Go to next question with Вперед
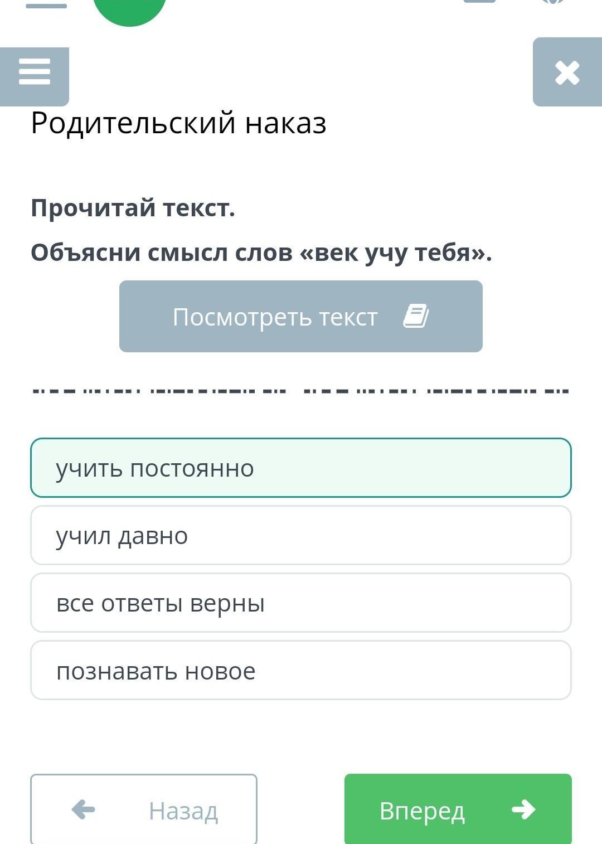The height and width of the screenshot is (844, 602). click(x=458, y=809)
